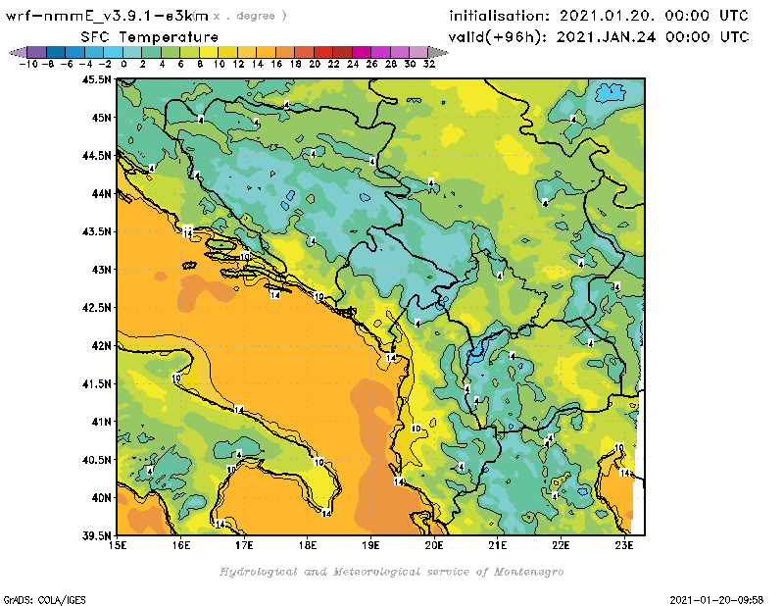Select the 0 tick label under the color bar

[x=123, y=65]
